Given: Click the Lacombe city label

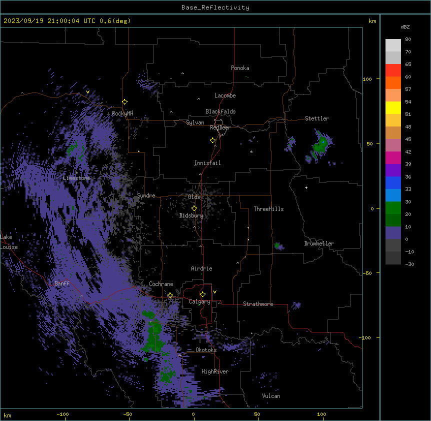Looking at the screenshot, I should tap(225, 95).
